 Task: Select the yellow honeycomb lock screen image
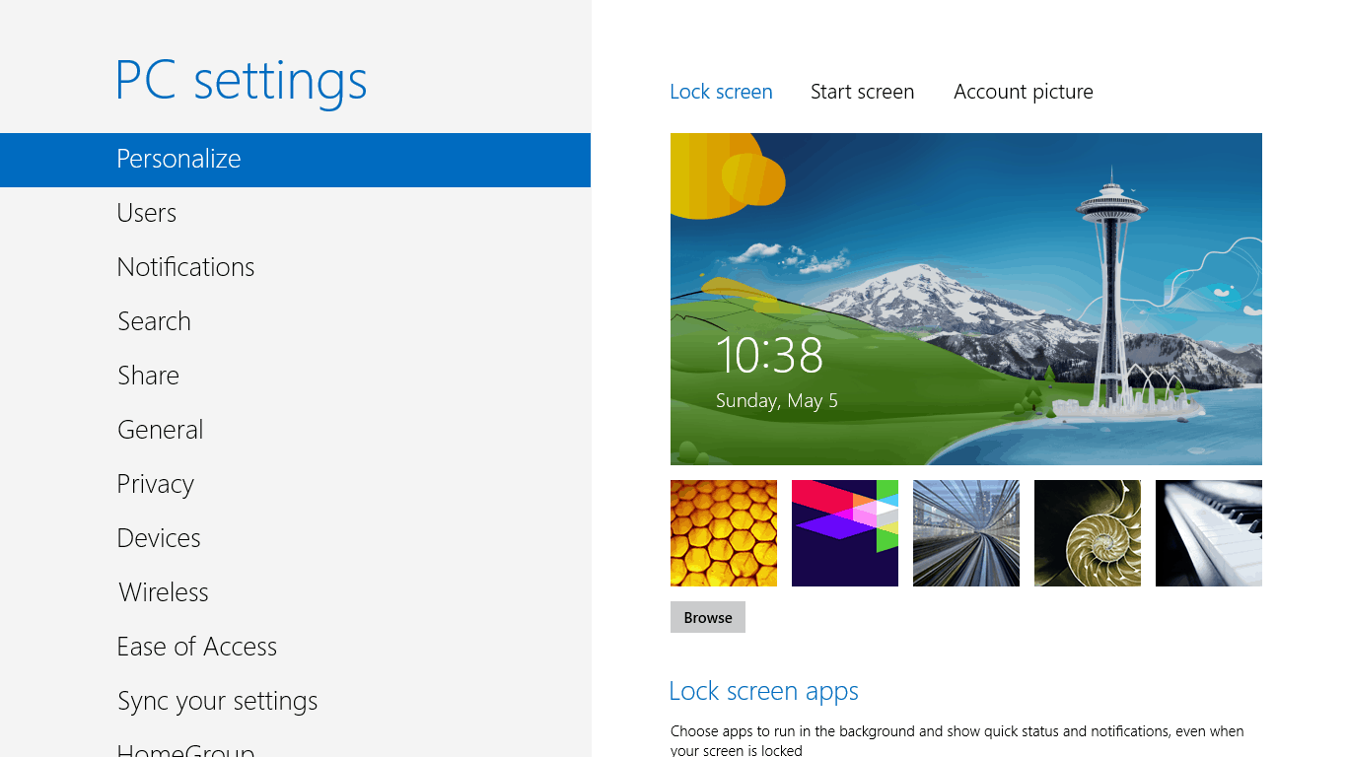(x=723, y=532)
